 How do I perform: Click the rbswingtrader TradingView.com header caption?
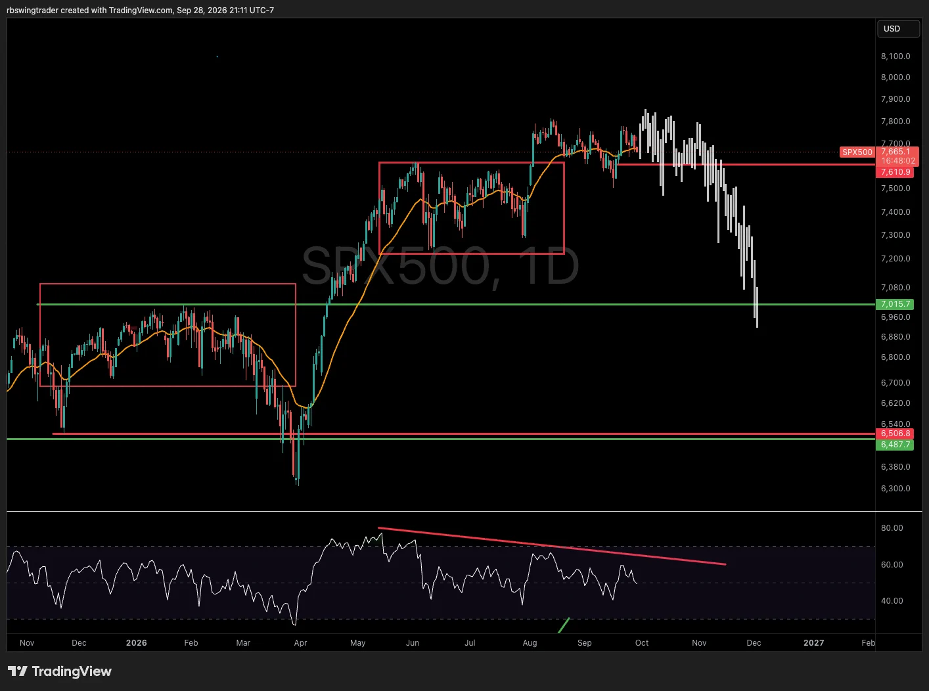140,11
